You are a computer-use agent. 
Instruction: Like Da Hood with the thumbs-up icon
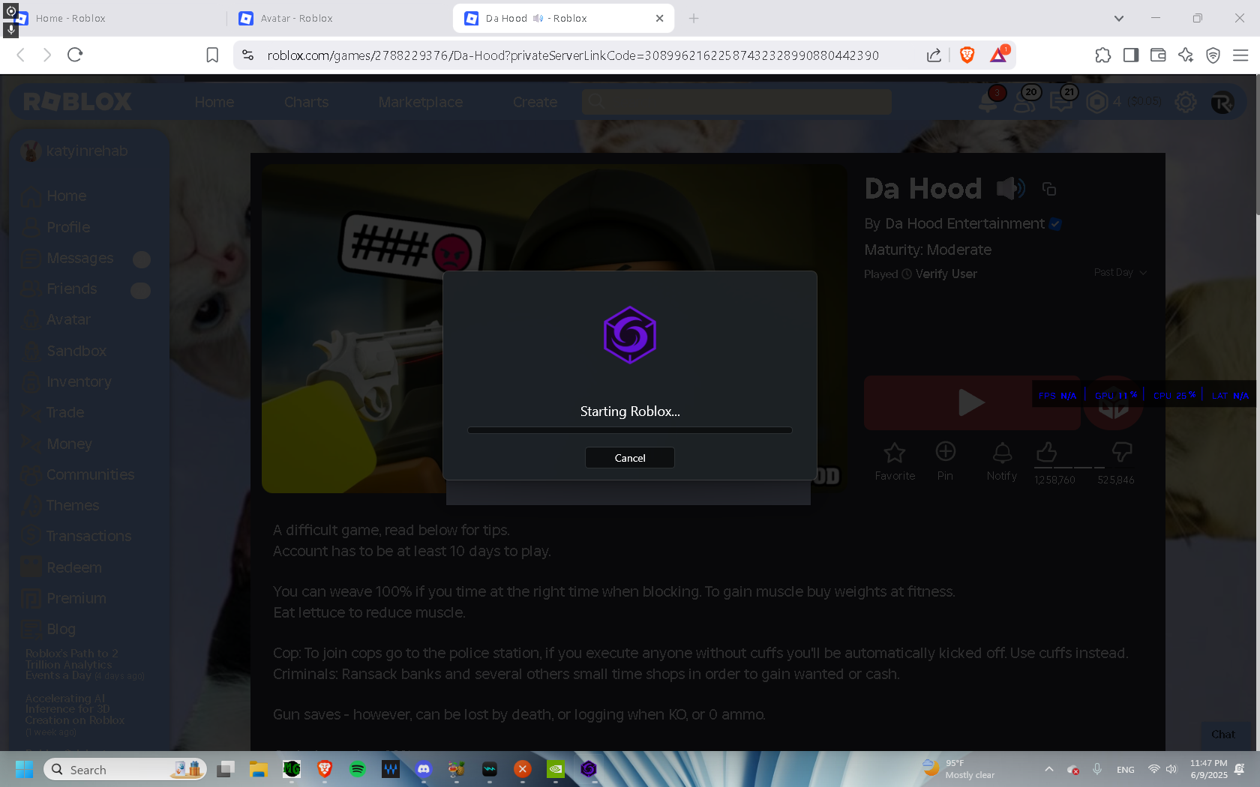click(x=1046, y=452)
